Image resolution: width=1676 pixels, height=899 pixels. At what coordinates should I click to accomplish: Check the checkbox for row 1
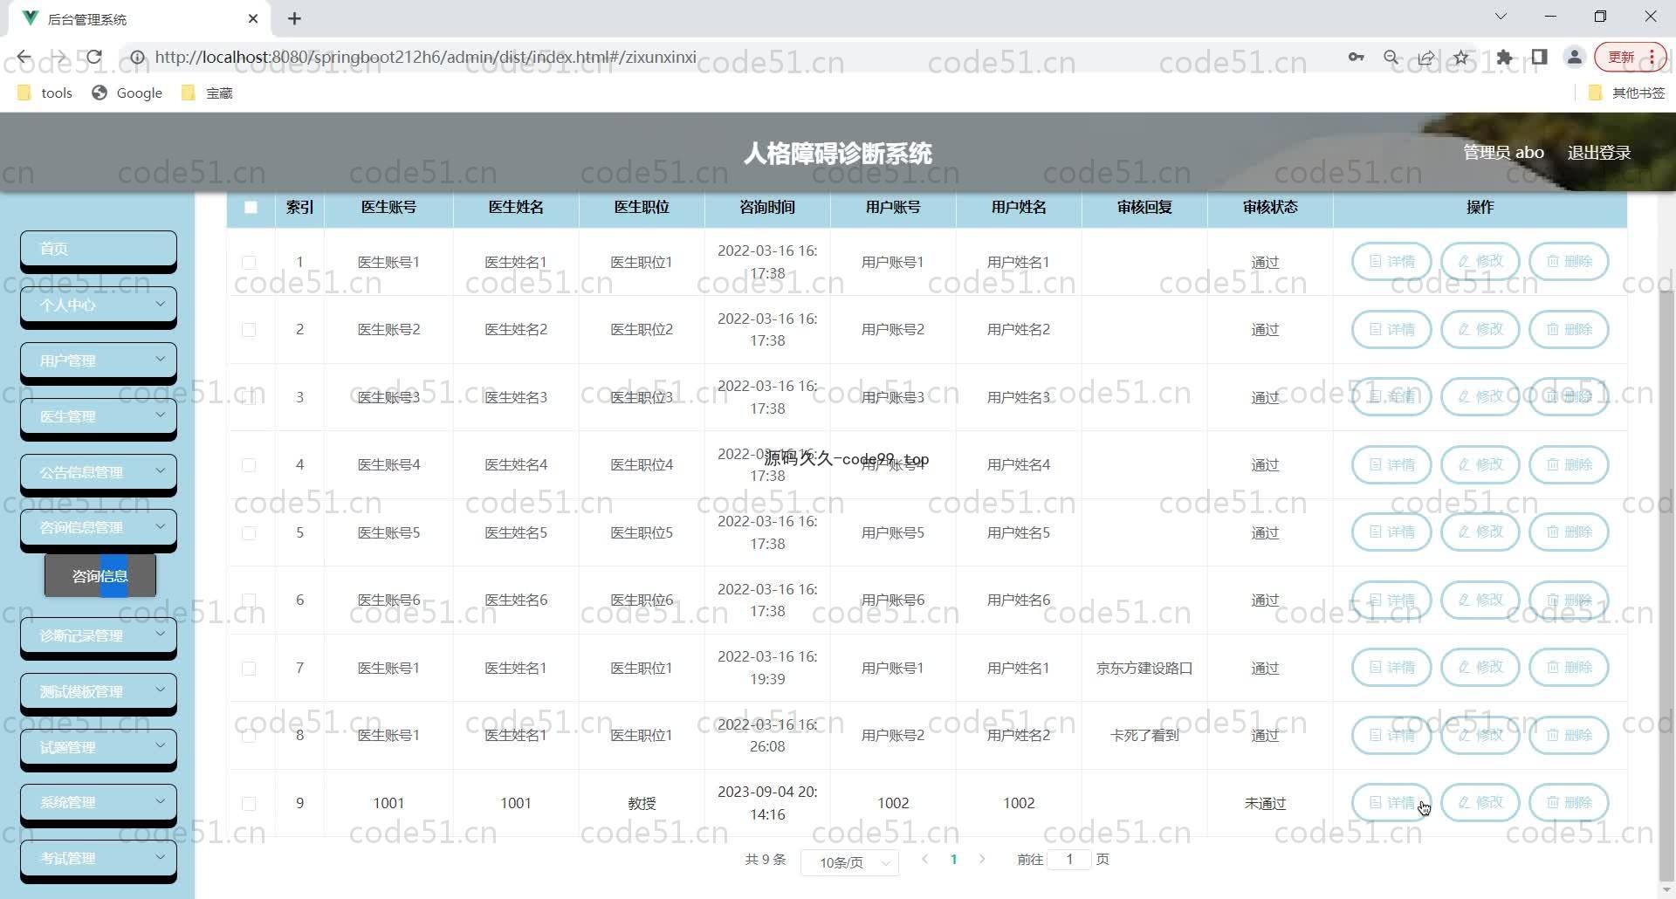pos(249,262)
